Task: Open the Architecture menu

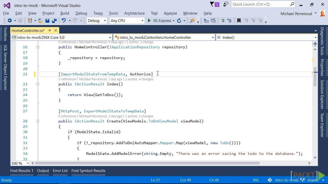Action: [135, 13]
